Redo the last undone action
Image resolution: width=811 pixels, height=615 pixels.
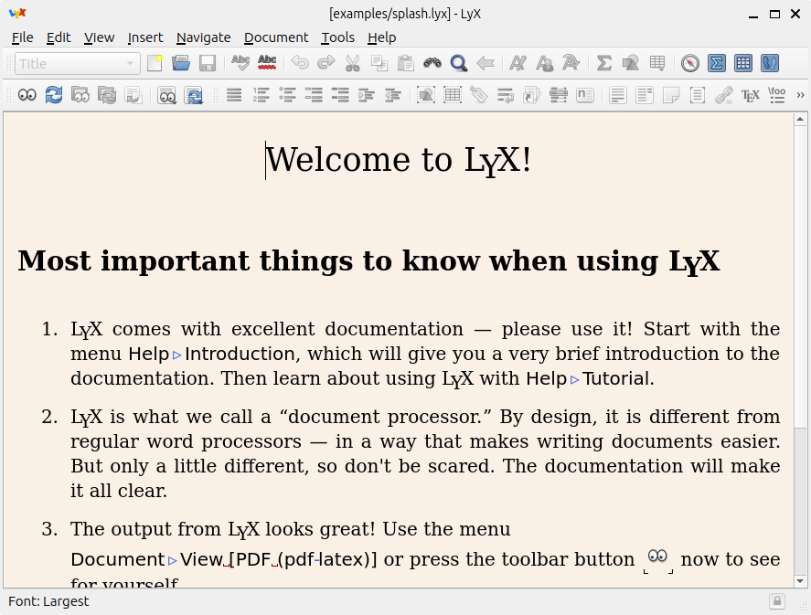[326, 62]
